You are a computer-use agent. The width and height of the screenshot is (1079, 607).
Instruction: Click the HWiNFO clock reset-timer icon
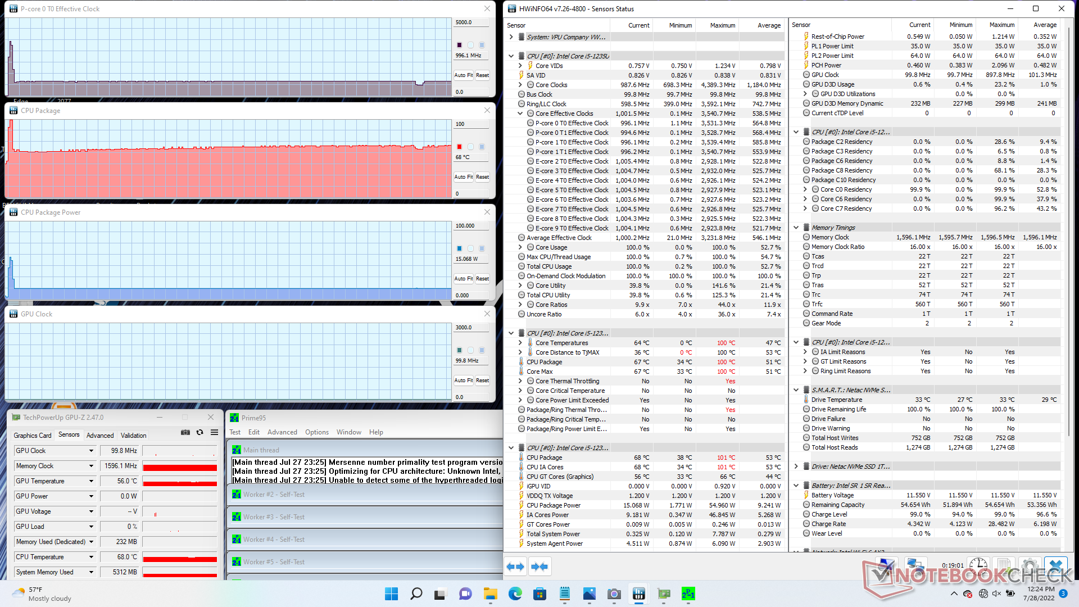pos(978,567)
